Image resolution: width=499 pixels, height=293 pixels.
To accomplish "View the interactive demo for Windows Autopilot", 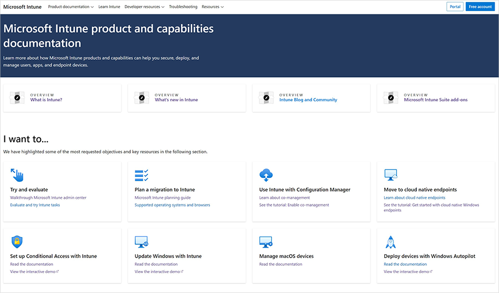I will tap(408, 272).
